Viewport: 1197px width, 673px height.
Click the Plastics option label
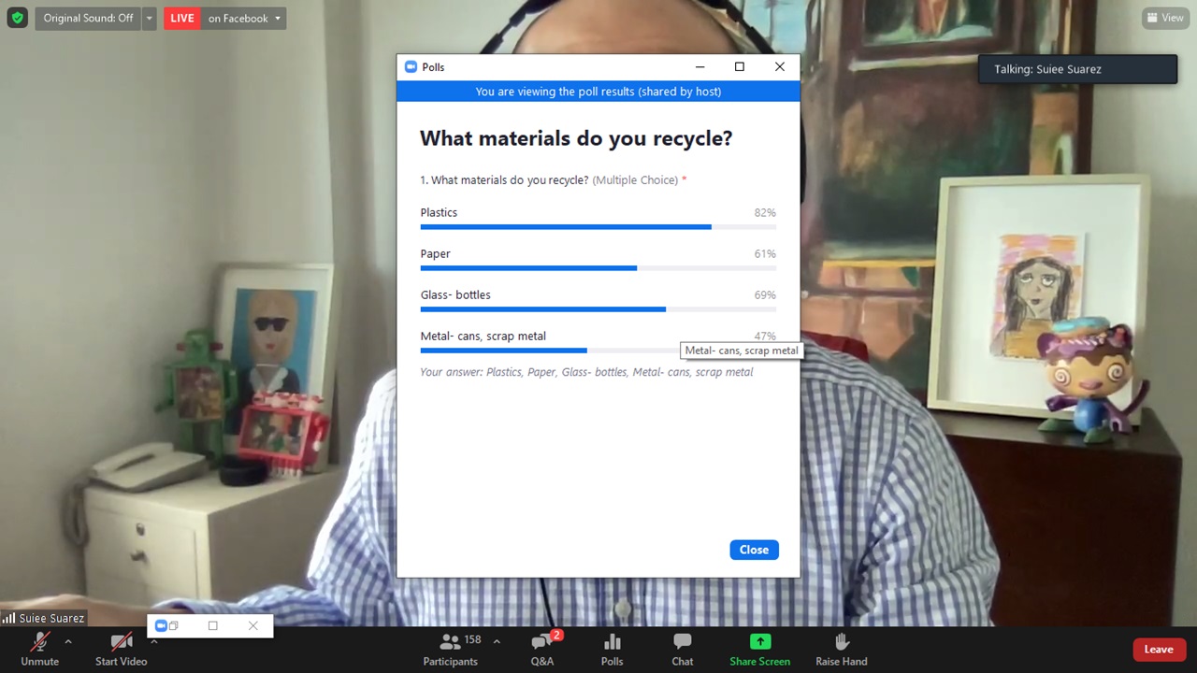439,212
